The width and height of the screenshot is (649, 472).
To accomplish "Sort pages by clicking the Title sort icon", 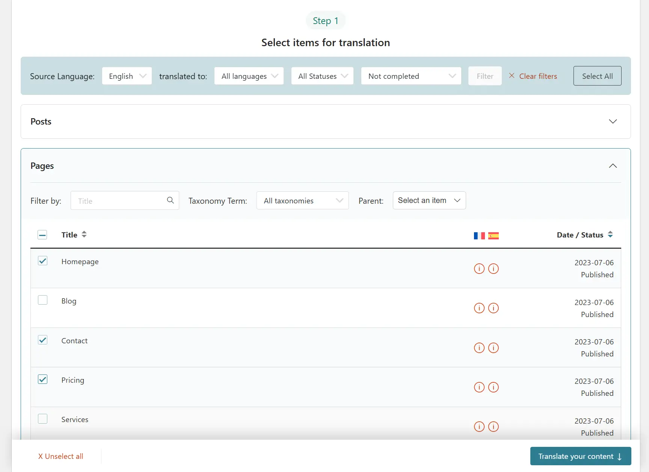I will pyautogui.click(x=84, y=234).
